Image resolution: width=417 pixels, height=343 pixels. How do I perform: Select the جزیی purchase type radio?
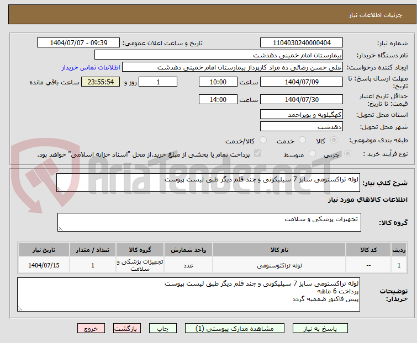347,154
